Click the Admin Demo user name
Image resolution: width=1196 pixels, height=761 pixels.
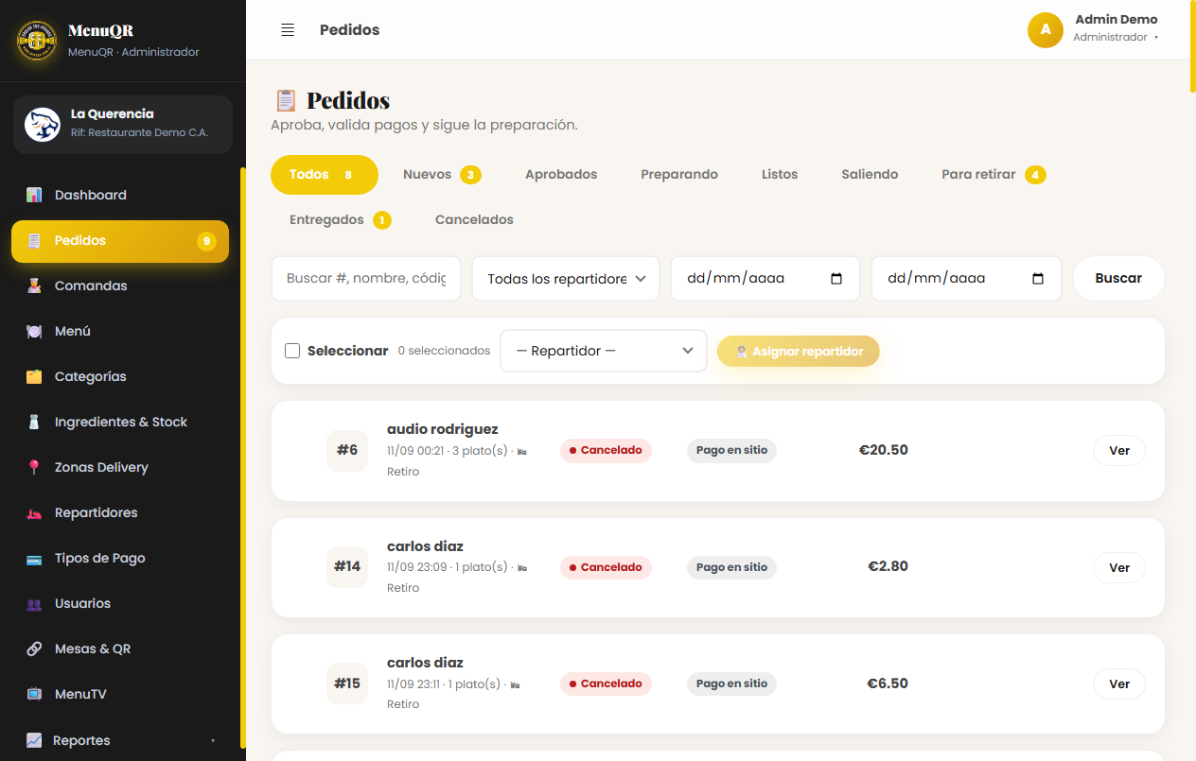(1117, 19)
